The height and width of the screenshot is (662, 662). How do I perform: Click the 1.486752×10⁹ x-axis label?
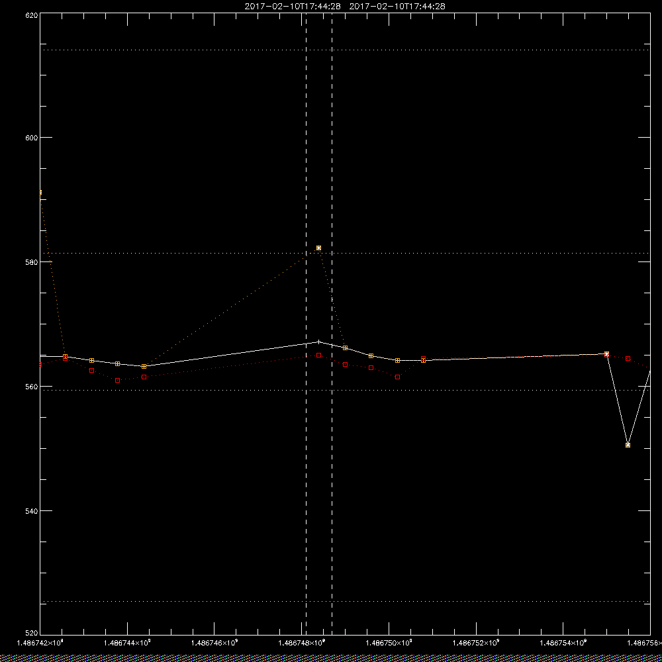click(x=476, y=643)
